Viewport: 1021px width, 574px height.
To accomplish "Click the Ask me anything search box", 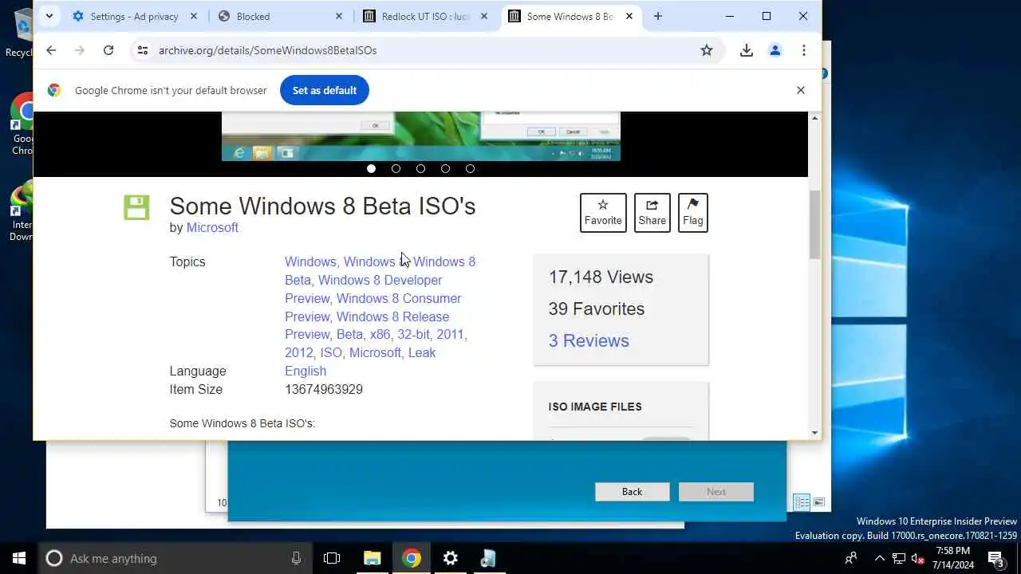I will (175, 558).
